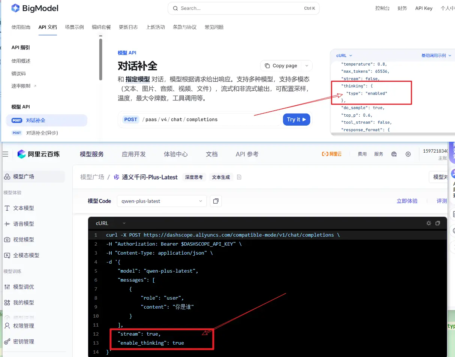Click the copy code icon in cURL panel
Screen dimensions: 455x357
(x=438, y=223)
